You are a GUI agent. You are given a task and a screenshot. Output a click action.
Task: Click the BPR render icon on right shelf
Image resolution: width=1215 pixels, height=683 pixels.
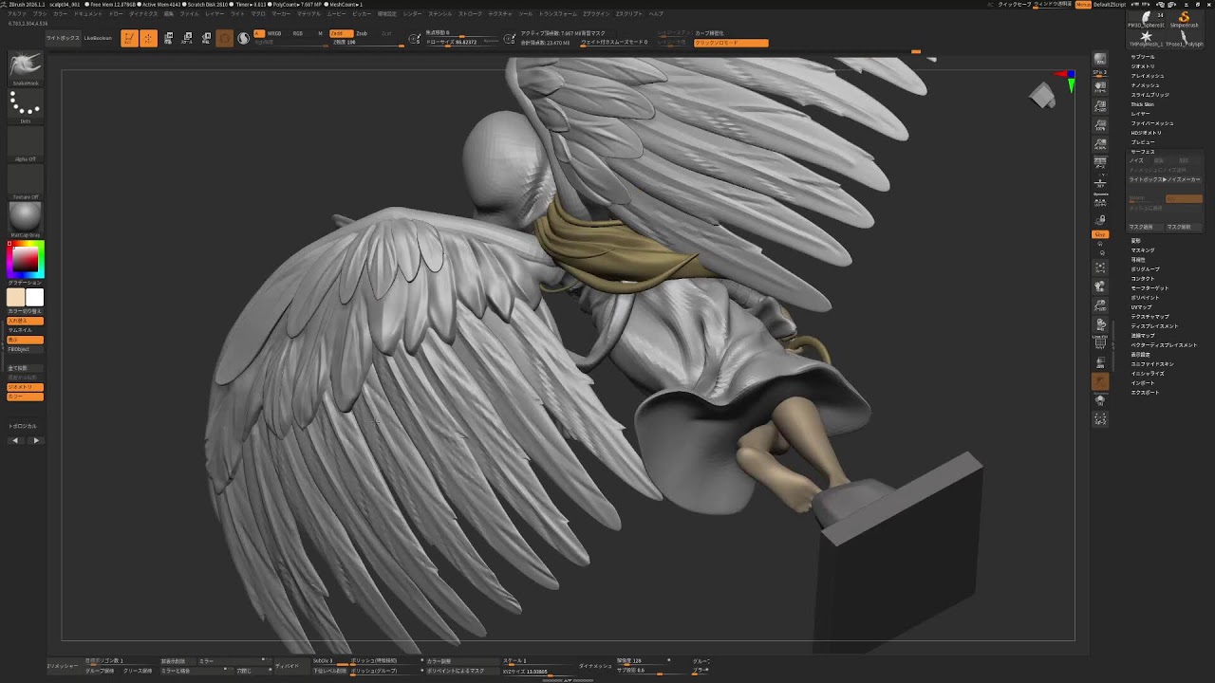point(1100,60)
